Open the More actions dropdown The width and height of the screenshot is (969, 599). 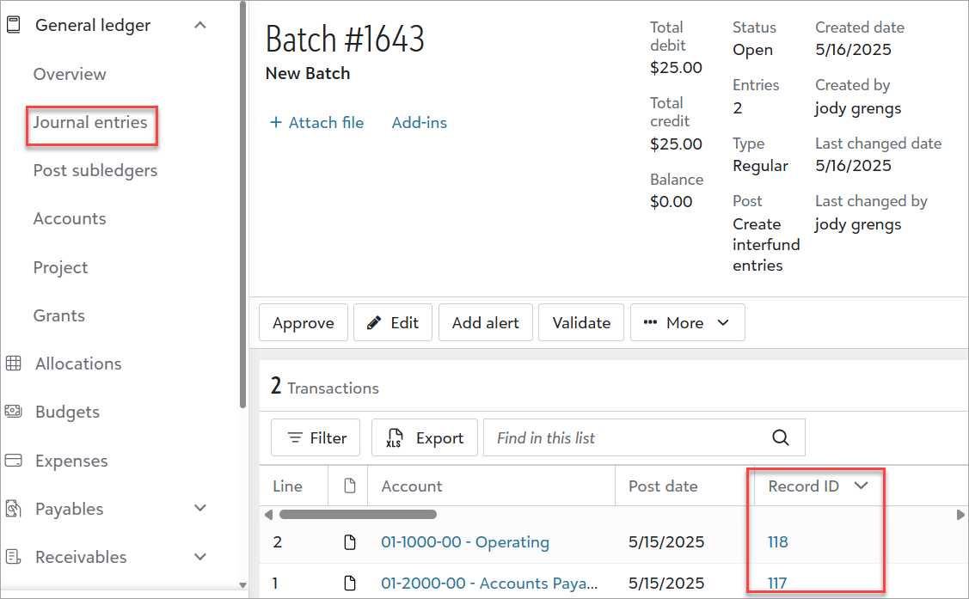click(687, 323)
